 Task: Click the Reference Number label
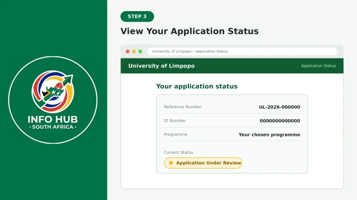click(183, 107)
